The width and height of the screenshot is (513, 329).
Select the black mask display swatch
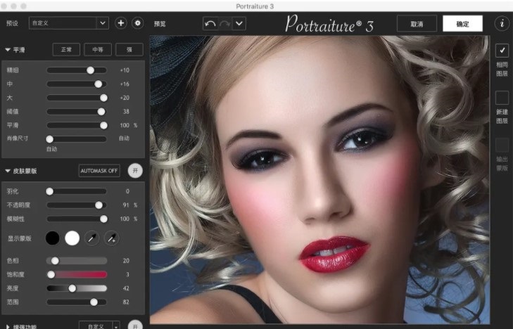53,238
